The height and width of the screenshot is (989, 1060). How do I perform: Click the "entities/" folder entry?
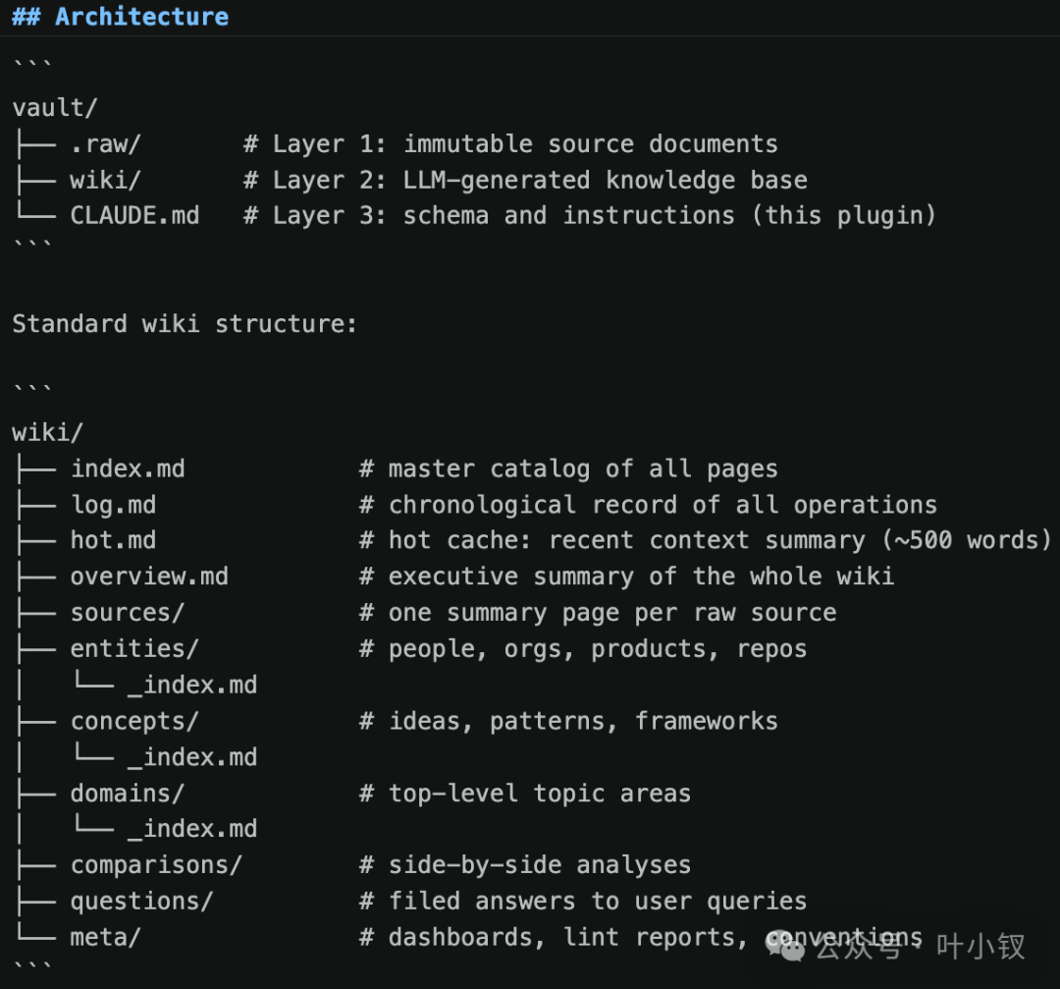[134, 649]
